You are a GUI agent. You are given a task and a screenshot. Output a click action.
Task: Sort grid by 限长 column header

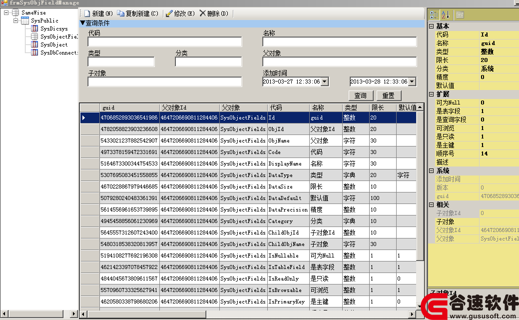click(x=383, y=107)
